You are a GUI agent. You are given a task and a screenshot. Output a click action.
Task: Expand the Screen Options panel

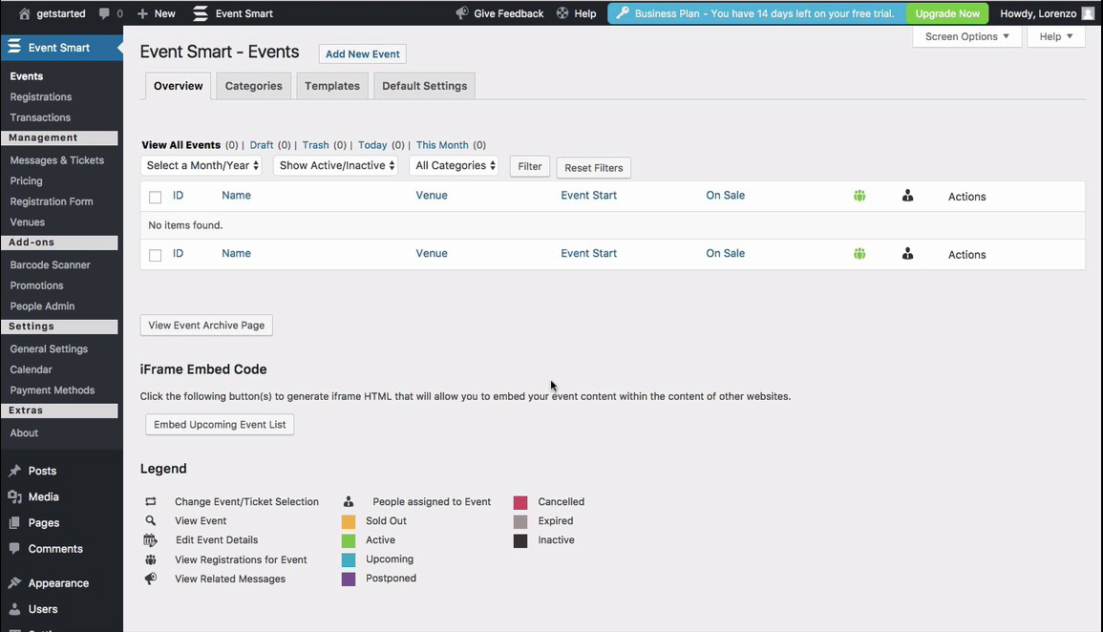tap(967, 36)
